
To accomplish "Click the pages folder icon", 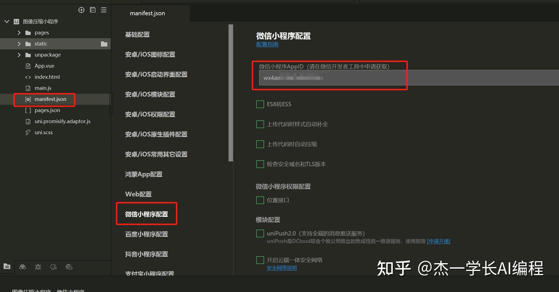I will (28, 33).
